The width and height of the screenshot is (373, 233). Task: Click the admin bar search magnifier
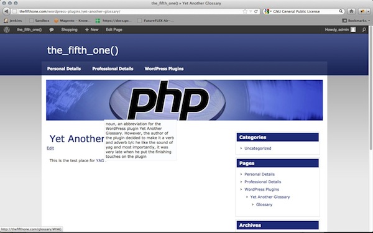pyautogui.click(x=364, y=30)
